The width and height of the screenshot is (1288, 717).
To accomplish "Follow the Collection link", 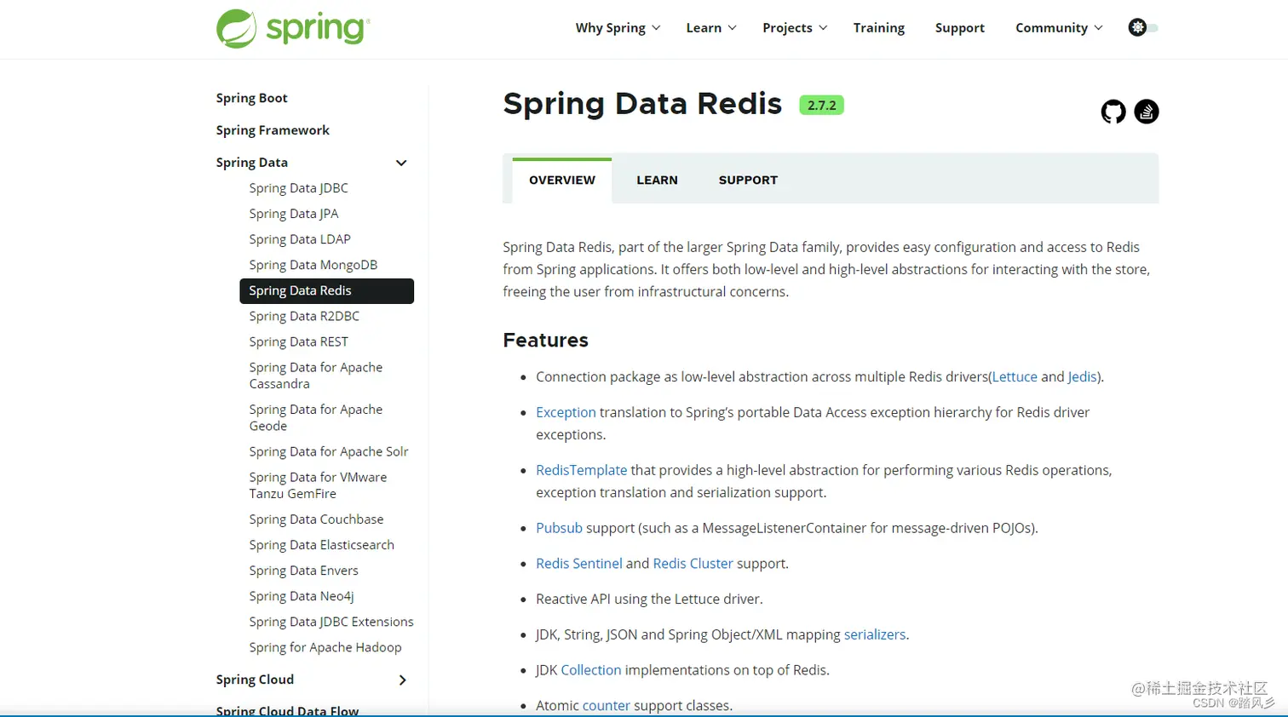I will [x=591, y=670].
